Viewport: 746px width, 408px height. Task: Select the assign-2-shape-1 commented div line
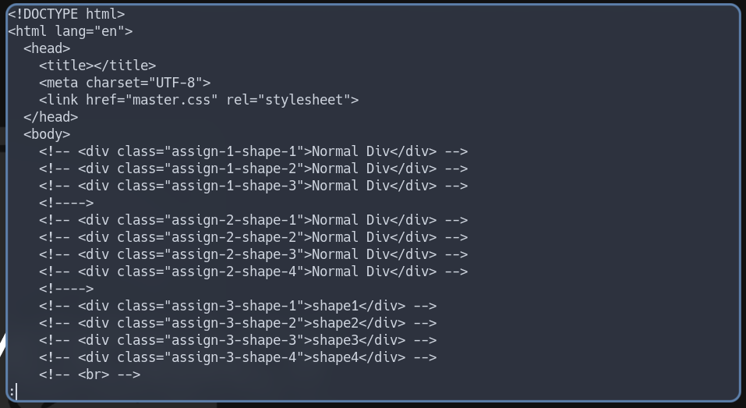click(x=253, y=220)
